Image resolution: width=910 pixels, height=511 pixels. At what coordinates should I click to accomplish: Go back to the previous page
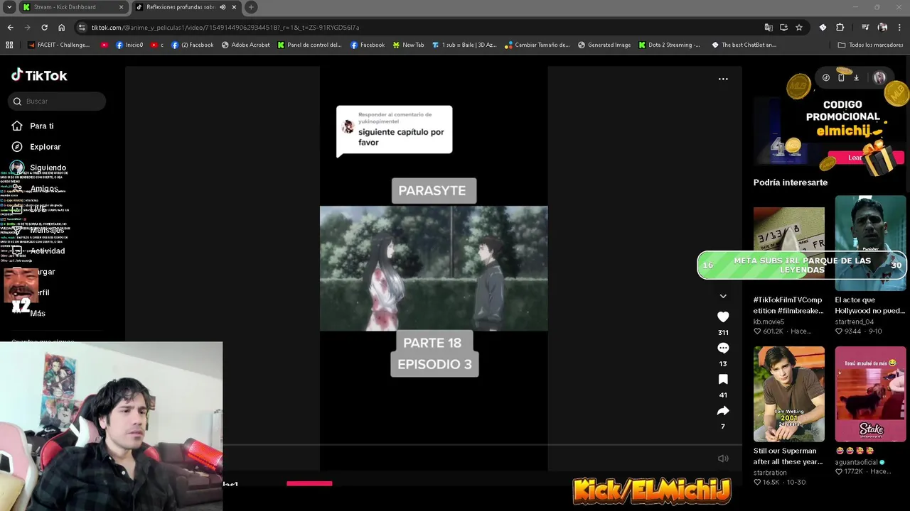(x=10, y=27)
